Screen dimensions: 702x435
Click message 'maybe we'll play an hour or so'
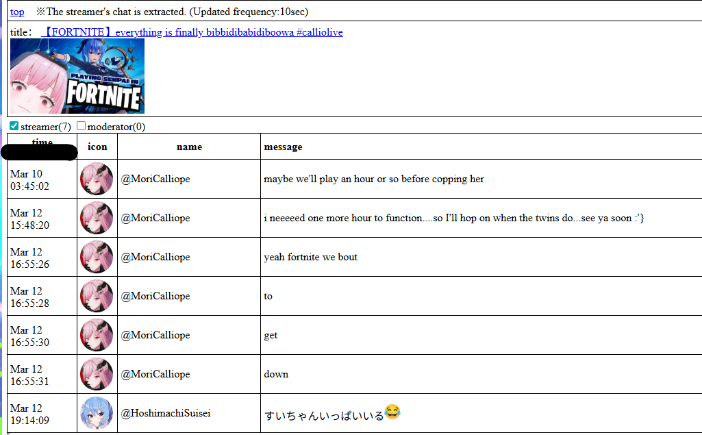(x=374, y=179)
